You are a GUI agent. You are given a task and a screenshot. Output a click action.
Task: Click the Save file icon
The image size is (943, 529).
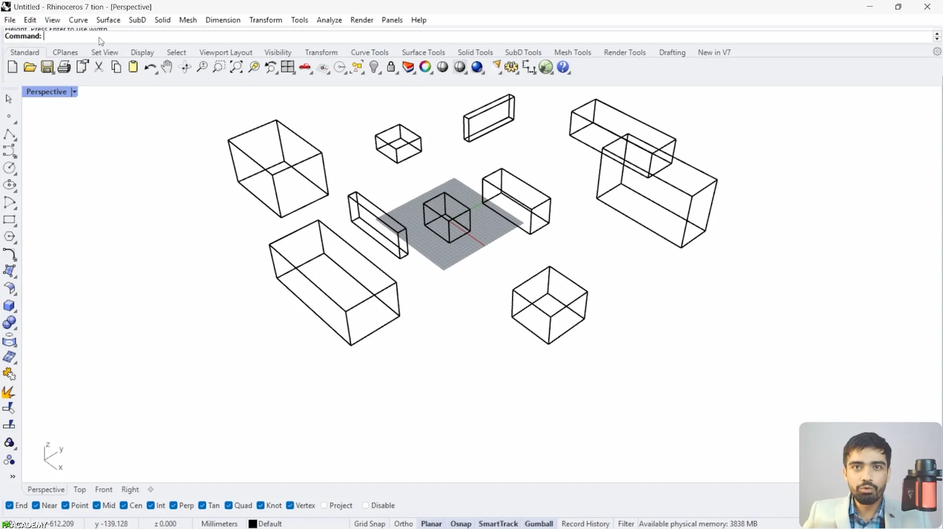[47, 67]
